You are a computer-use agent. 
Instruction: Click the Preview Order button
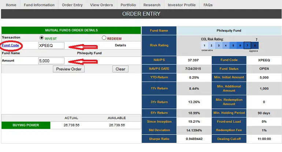69,69
